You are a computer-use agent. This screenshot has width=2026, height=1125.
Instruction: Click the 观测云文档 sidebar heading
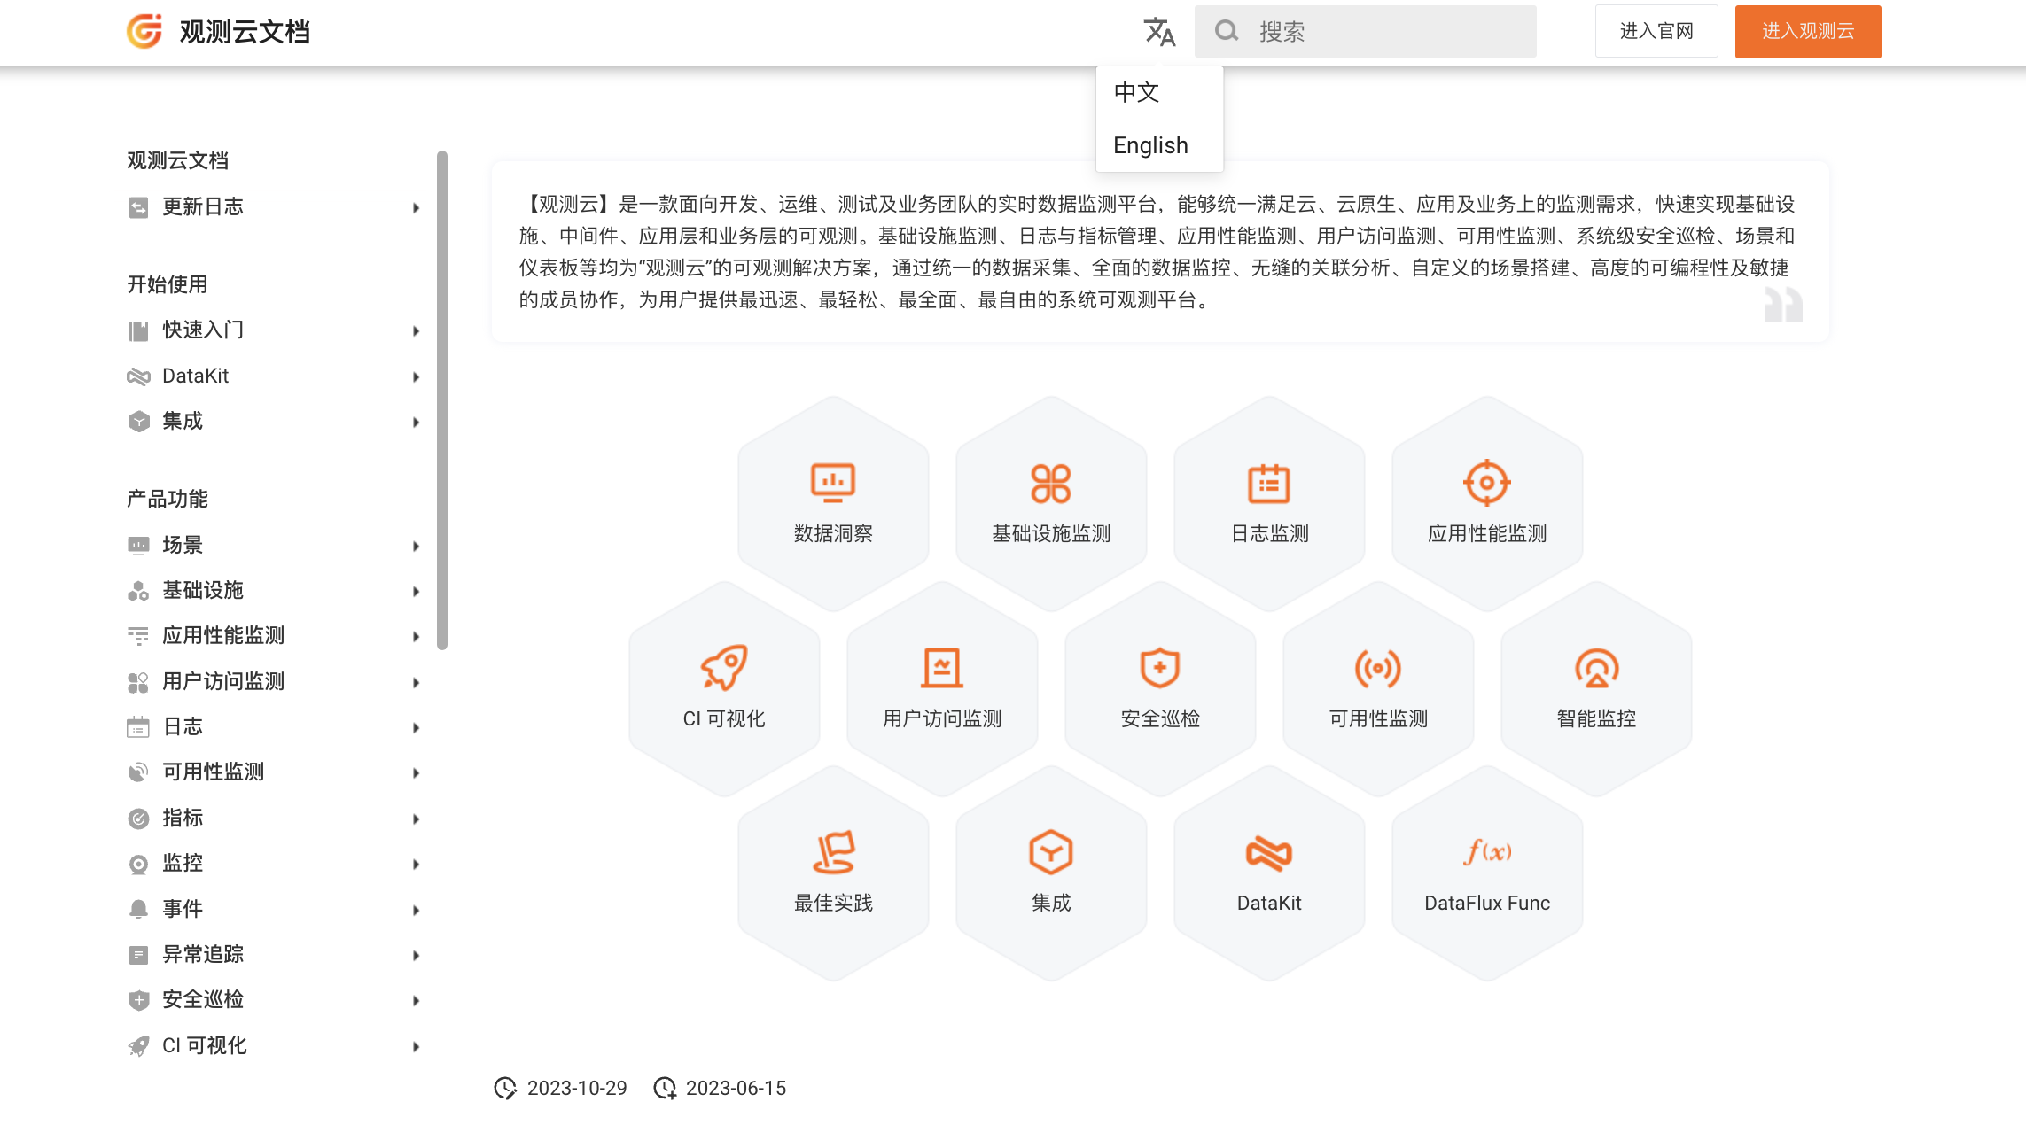(177, 160)
